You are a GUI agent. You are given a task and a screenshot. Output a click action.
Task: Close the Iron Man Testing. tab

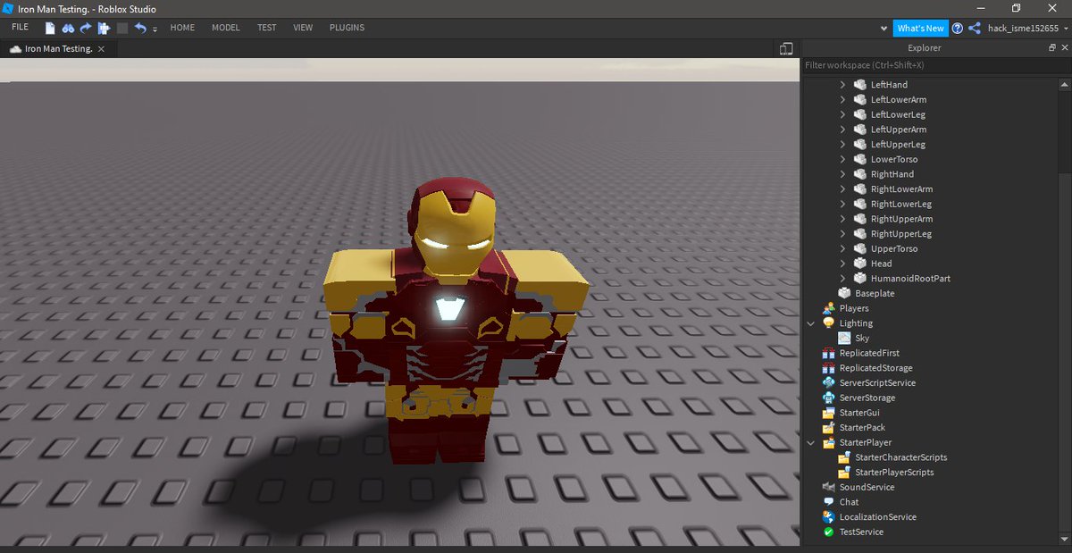[101, 49]
